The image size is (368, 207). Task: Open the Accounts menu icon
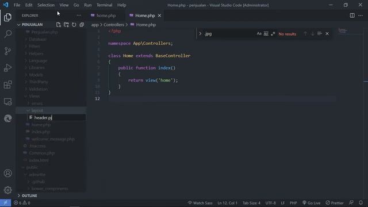[x=7, y=173]
